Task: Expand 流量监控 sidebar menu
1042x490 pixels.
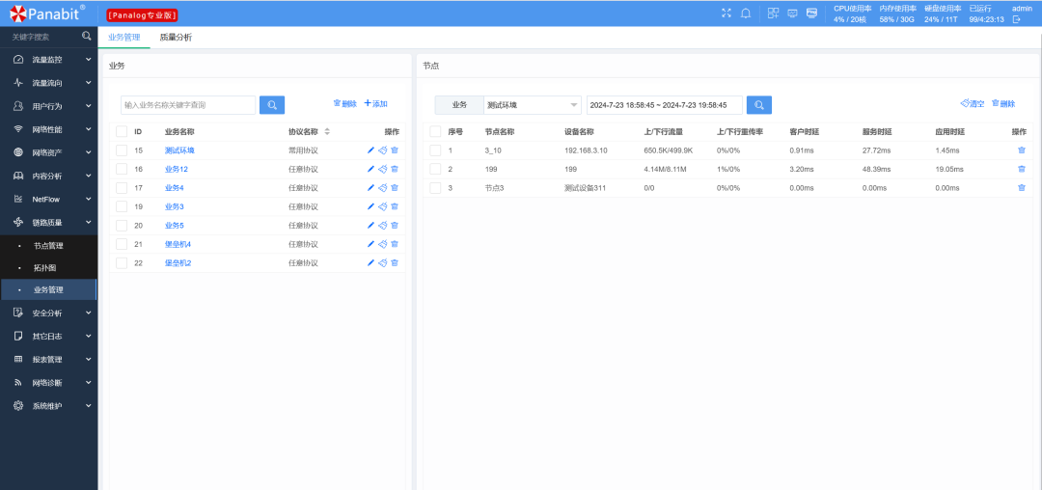Action: tap(48, 60)
